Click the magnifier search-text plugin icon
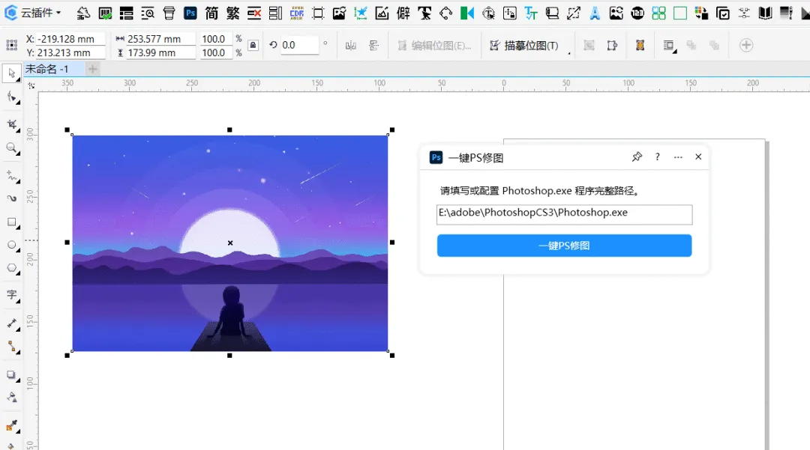The width and height of the screenshot is (810, 450). pyautogui.click(x=148, y=13)
